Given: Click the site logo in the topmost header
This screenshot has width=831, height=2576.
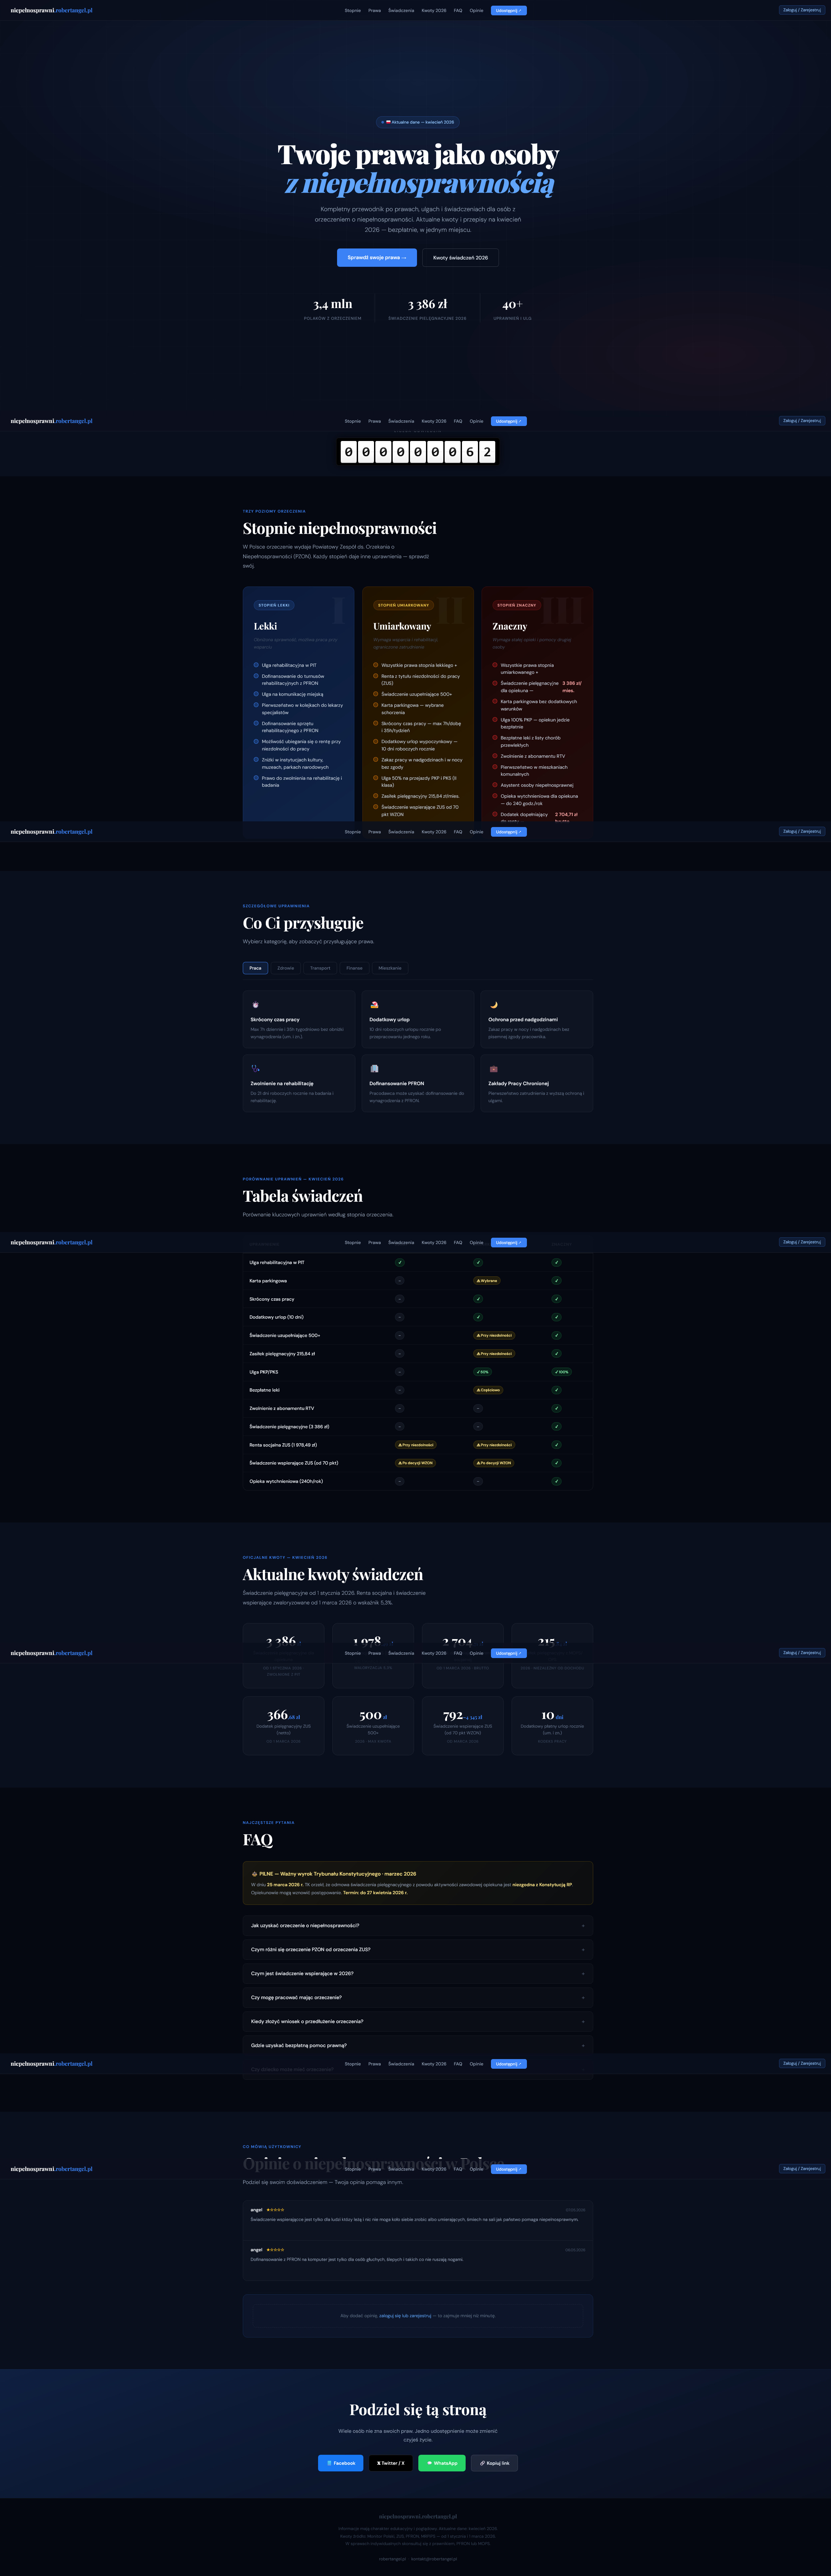Looking at the screenshot, I should pos(51,10).
